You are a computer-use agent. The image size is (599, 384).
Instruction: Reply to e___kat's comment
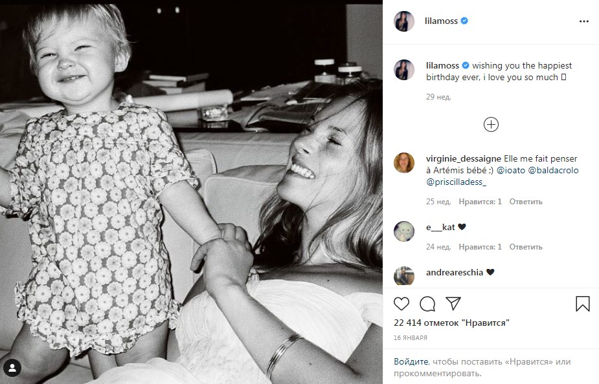525,247
